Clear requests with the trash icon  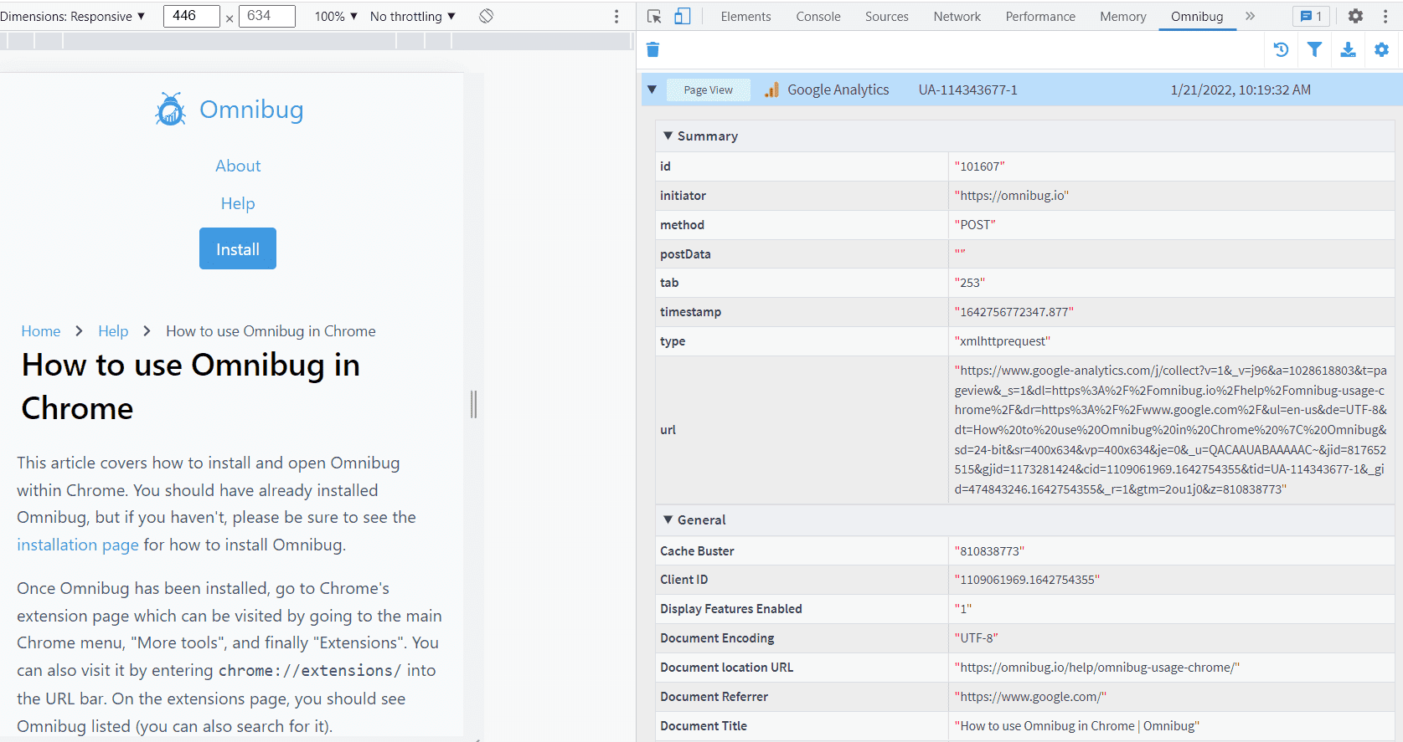click(x=653, y=50)
